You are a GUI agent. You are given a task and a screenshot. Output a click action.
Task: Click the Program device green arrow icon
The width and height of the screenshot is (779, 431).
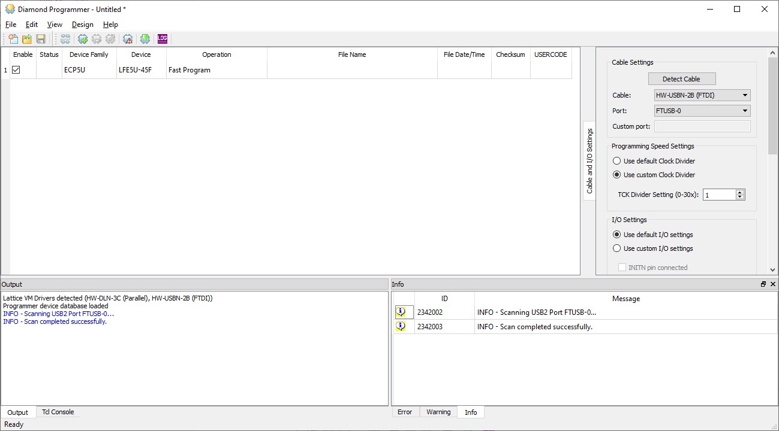[145, 39]
